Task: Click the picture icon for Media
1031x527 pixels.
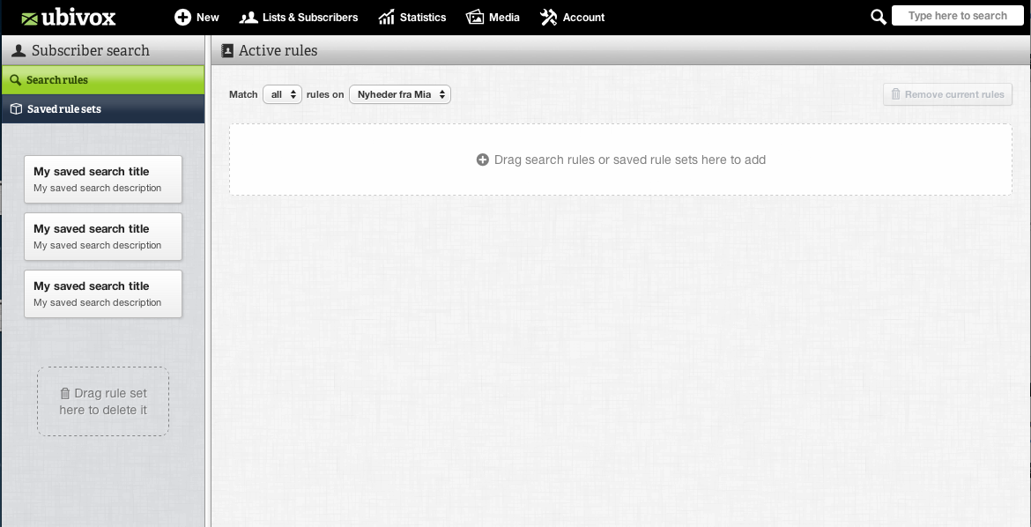Action: [x=475, y=17]
